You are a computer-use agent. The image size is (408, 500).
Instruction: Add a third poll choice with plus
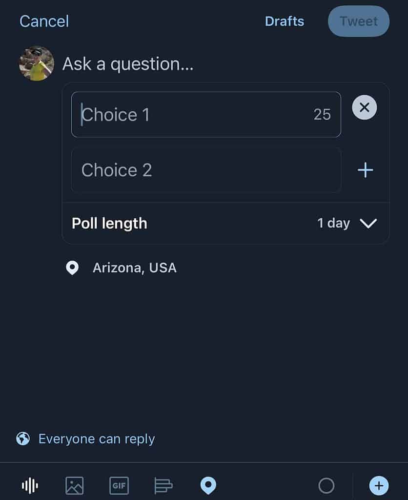coord(365,170)
